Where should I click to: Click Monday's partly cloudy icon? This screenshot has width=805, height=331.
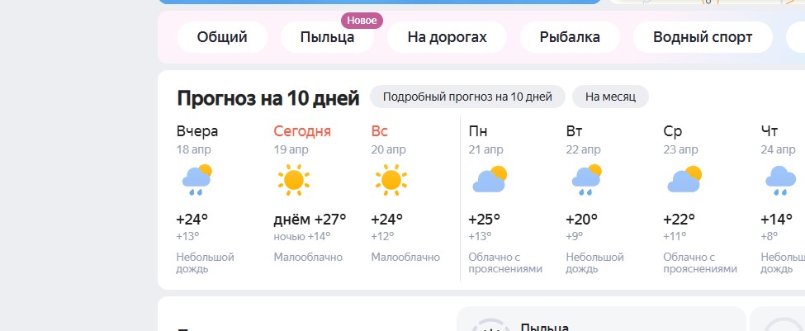click(489, 179)
